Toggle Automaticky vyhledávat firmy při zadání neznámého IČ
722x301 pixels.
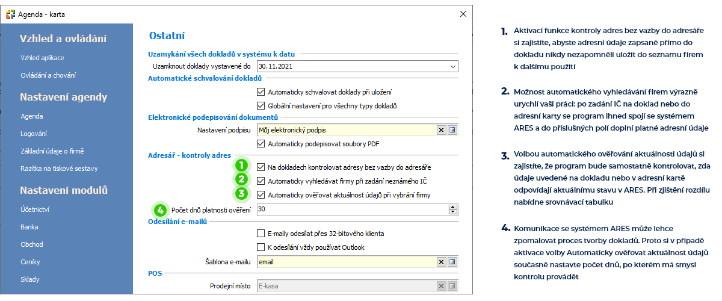[x=261, y=181]
